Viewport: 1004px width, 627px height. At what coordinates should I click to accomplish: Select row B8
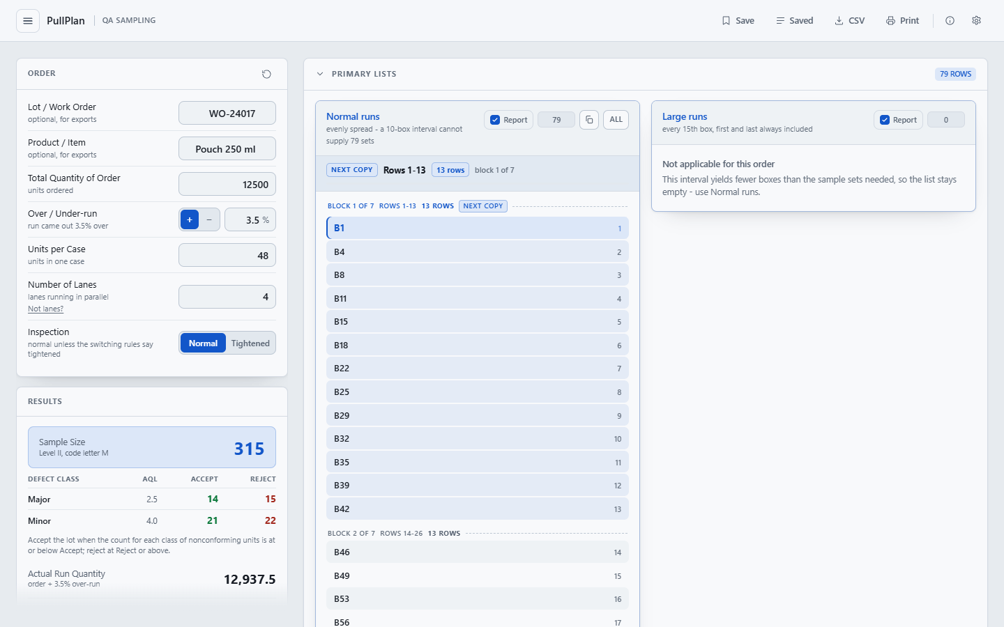[x=478, y=274]
